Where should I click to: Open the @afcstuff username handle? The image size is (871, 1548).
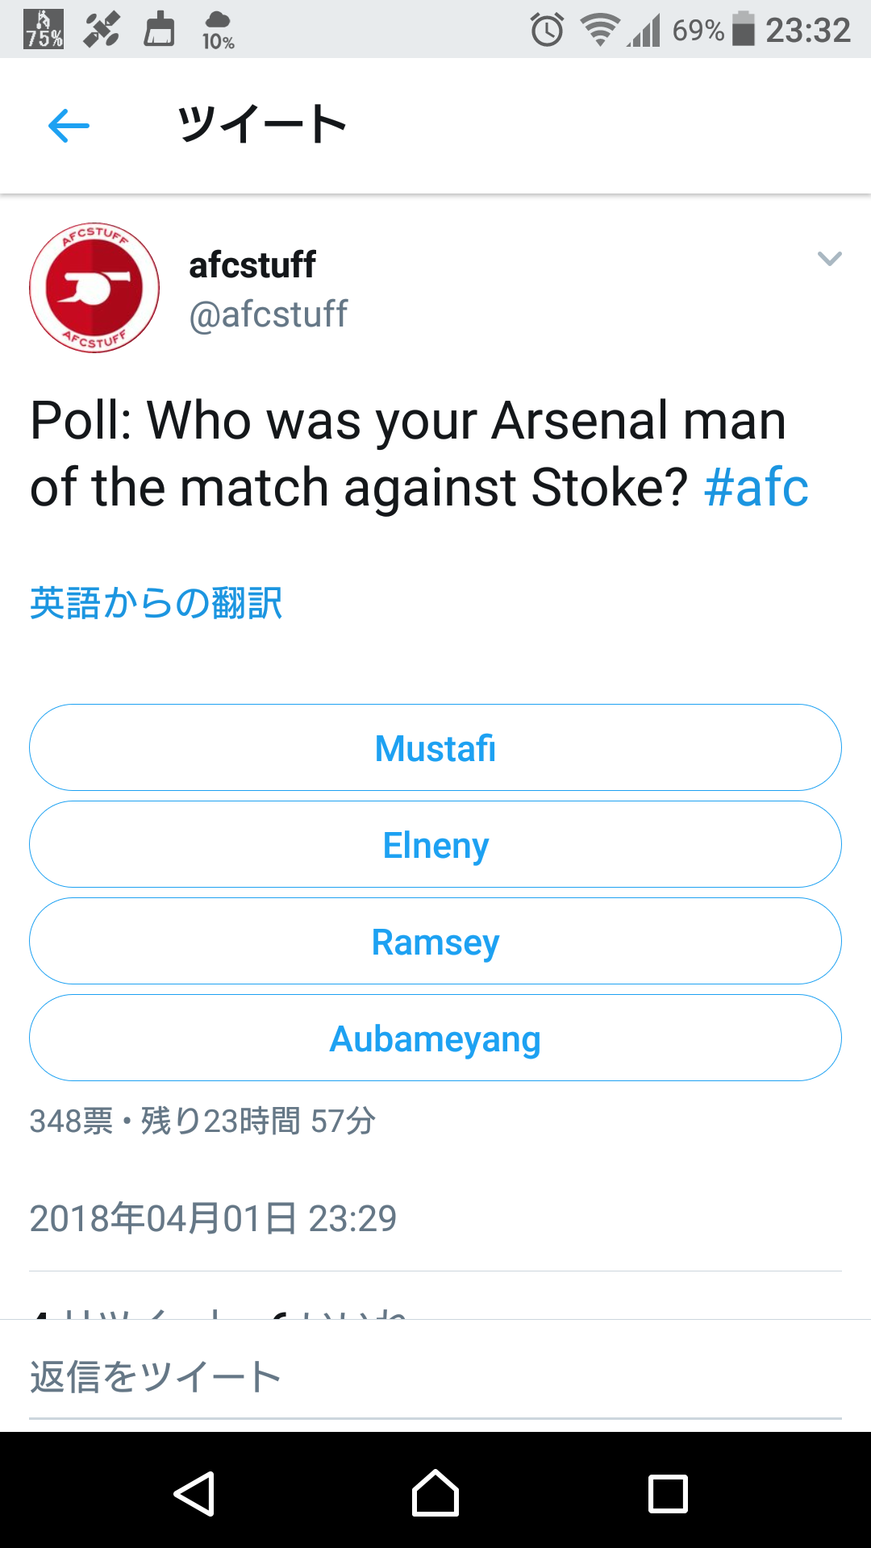pos(268,314)
